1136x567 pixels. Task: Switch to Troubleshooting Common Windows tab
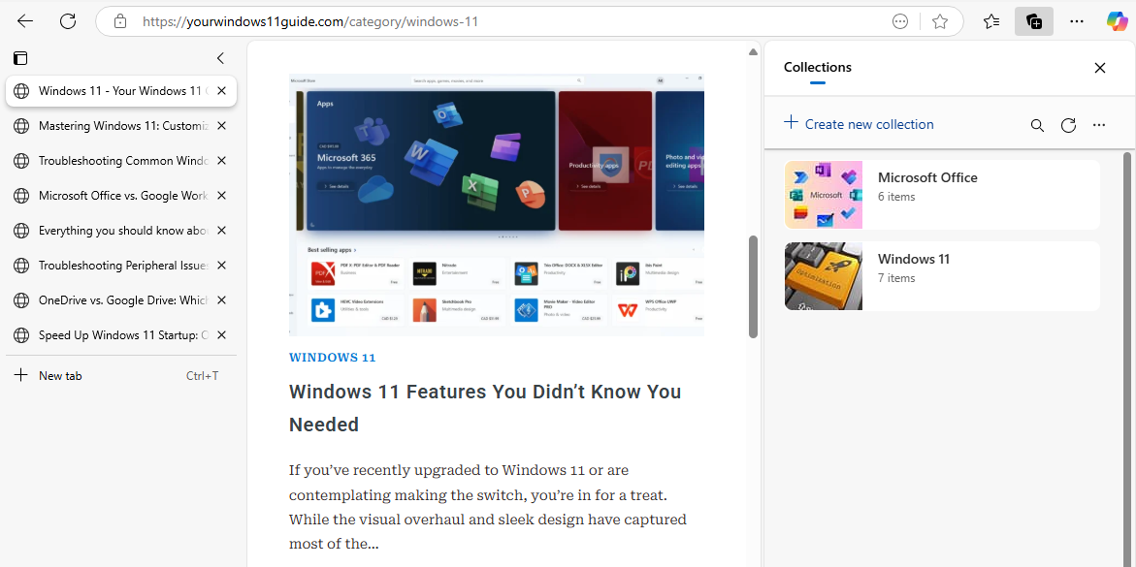(121, 161)
